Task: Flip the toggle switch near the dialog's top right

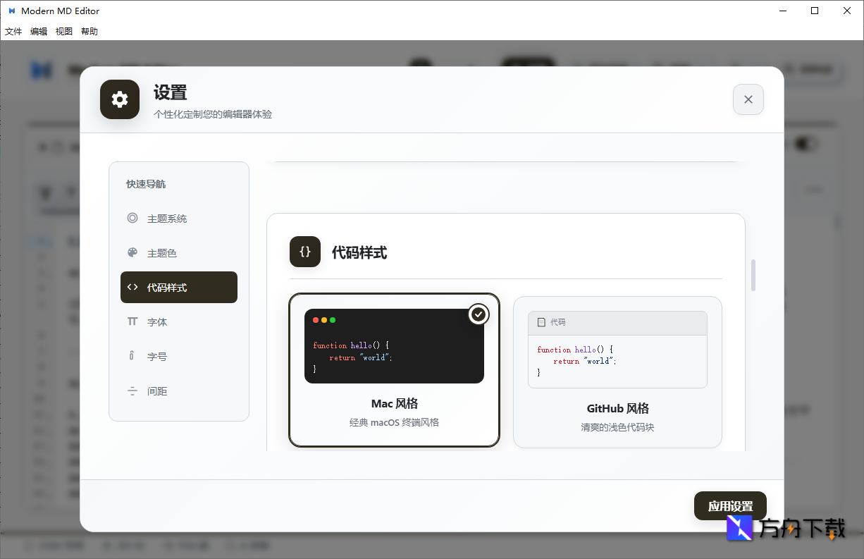Action: click(807, 144)
